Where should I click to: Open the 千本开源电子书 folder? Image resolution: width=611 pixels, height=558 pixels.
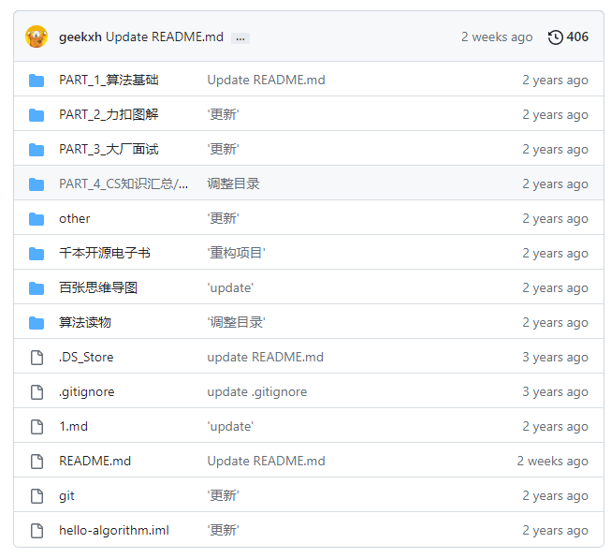[x=105, y=254]
